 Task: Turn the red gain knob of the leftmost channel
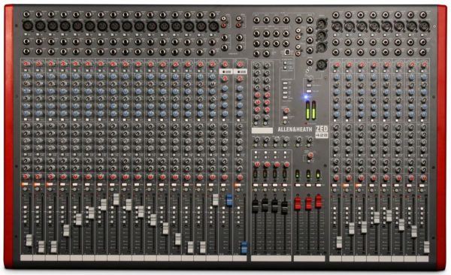(x=26, y=64)
